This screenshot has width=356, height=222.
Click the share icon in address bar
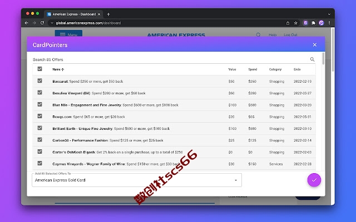(288, 23)
